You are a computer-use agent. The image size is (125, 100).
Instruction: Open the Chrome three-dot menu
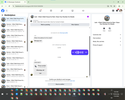[123, 6]
